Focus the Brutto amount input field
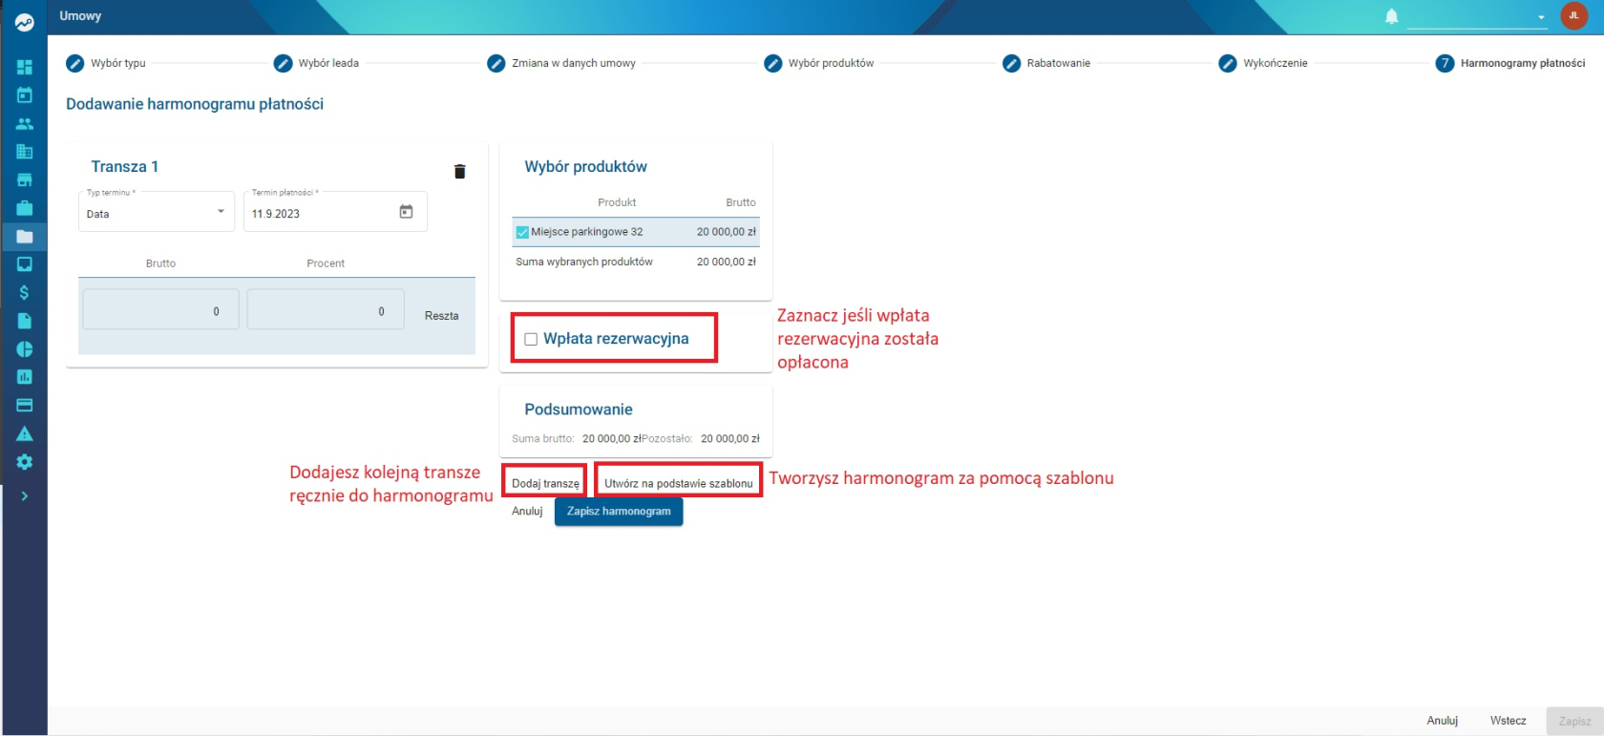Viewport: 1604px width, 736px height. (158, 310)
